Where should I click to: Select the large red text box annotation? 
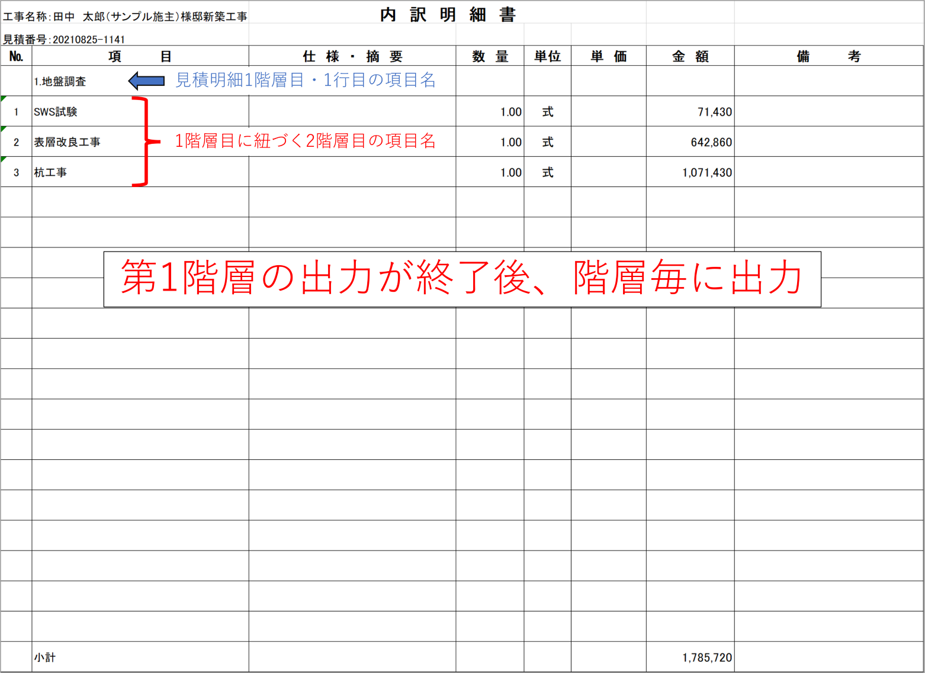click(462, 279)
